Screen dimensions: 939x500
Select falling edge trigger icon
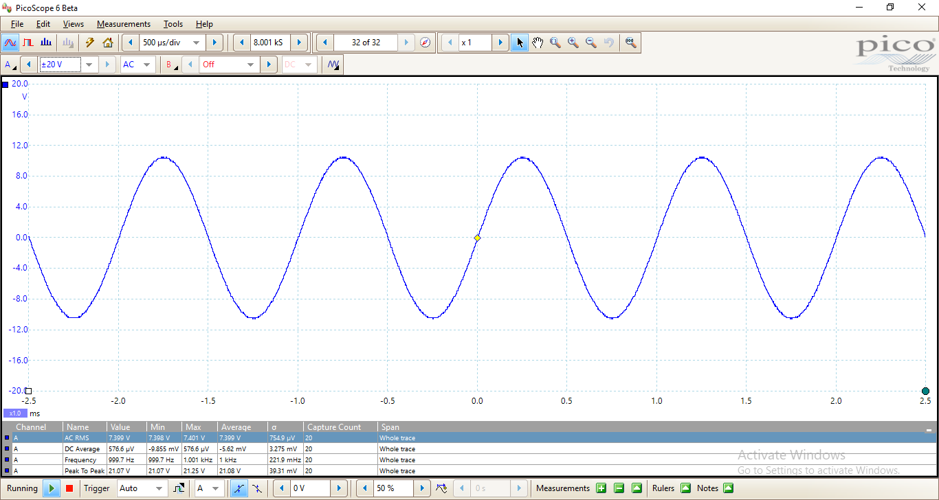pyautogui.click(x=256, y=488)
